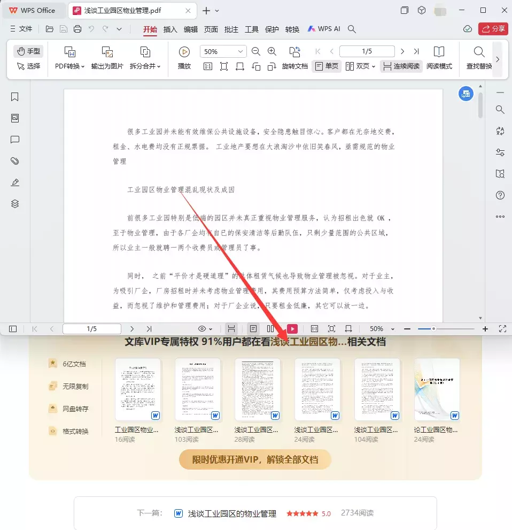Switch to the Annotate tab
The width and height of the screenshot is (512, 530).
[x=231, y=29]
